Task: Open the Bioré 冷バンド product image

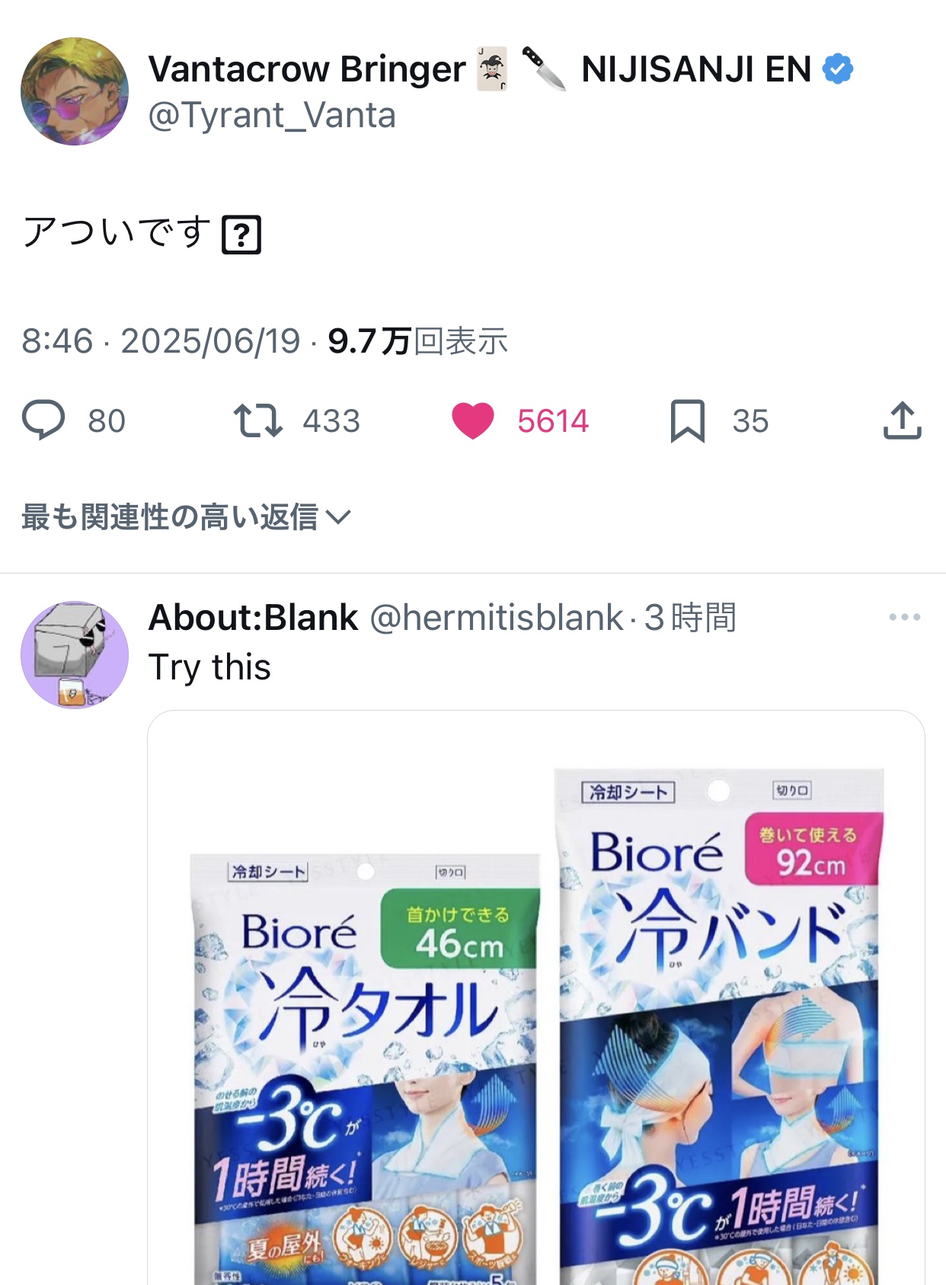Action: pos(720,1026)
